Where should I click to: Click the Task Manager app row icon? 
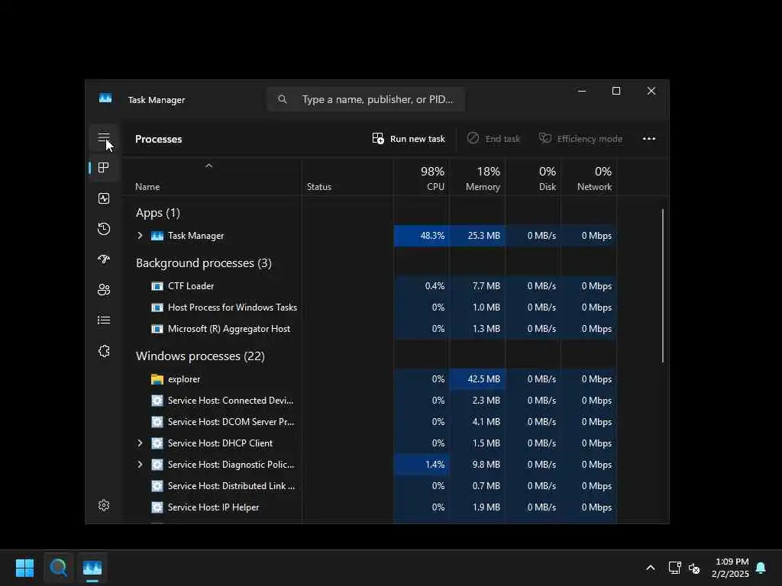(157, 236)
